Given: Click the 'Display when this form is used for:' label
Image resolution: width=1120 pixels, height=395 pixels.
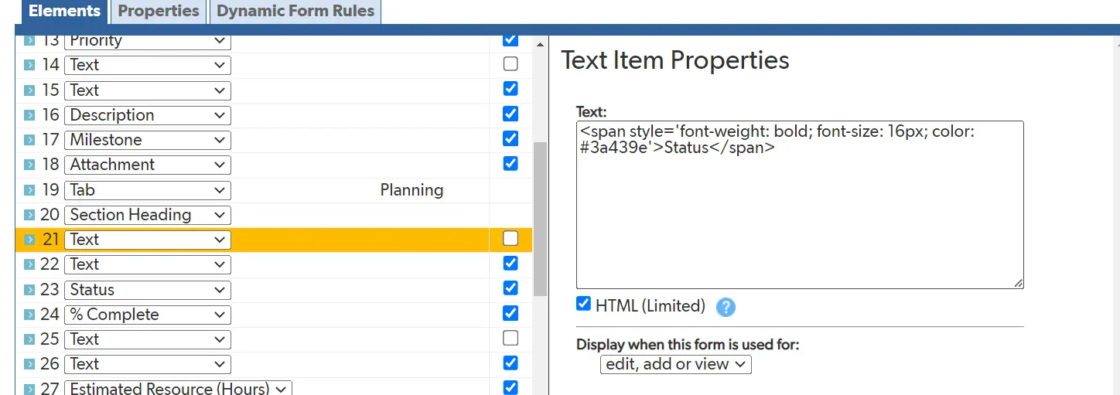Looking at the screenshot, I should [x=688, y=345].
